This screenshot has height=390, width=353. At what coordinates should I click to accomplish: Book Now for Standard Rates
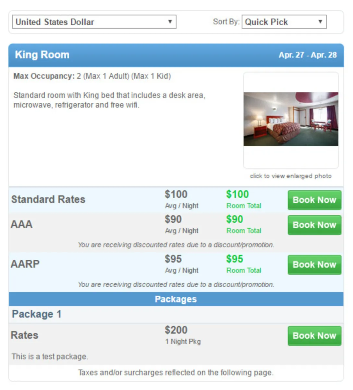click(314, 200)
